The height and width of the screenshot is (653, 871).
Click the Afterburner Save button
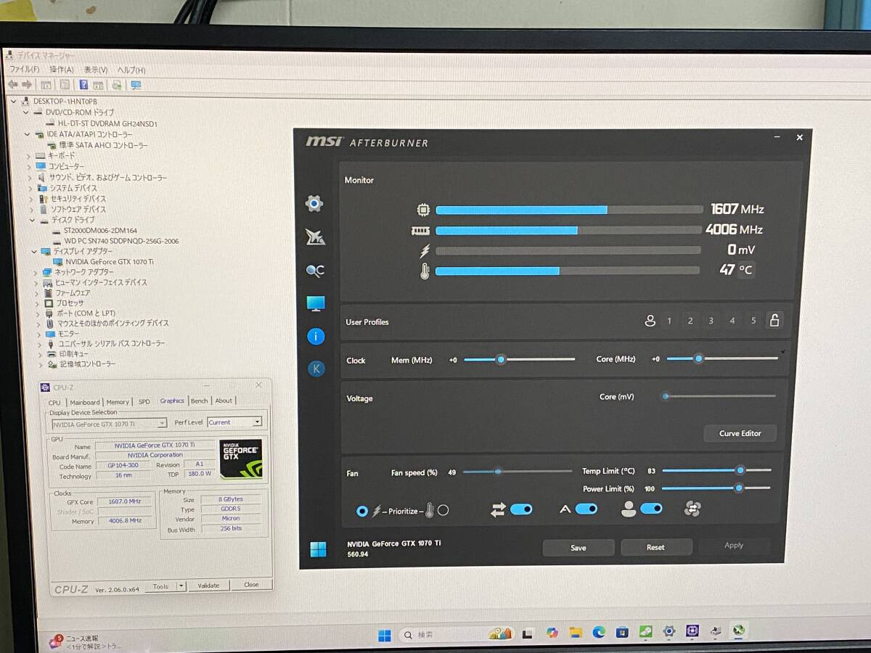point(578,548)
